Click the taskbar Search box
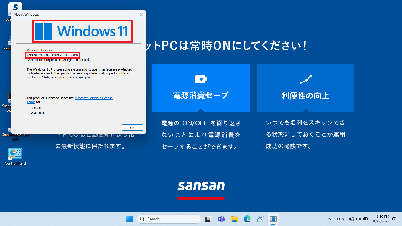The width and height of the screenshot is (402, 226). [x=169, y=219]
